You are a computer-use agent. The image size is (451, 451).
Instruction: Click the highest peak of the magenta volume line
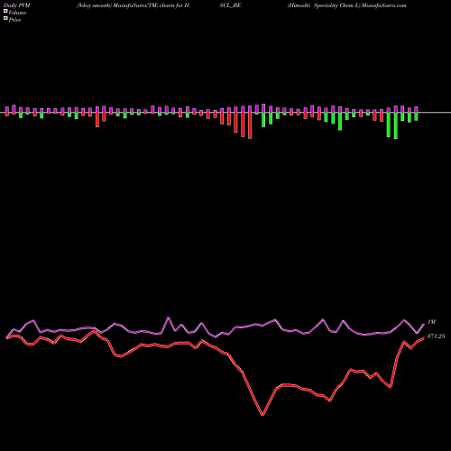point(168,318)
